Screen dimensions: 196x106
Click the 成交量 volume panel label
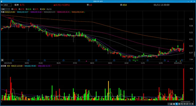pos(3,66)
